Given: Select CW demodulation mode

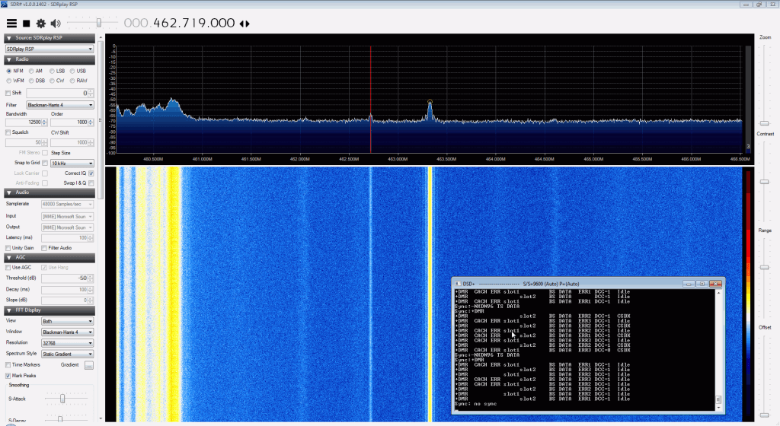Looking at the screenshot, I should (53, 81).
